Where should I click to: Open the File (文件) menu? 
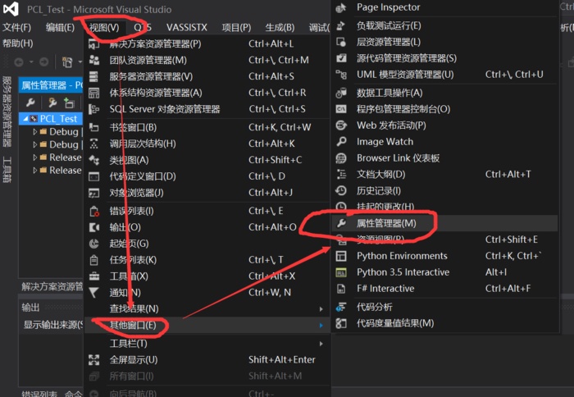(17, 27)
